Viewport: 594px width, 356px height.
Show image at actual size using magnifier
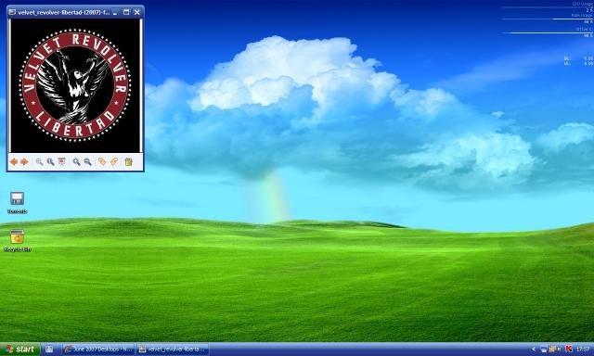tap(50, 162)
